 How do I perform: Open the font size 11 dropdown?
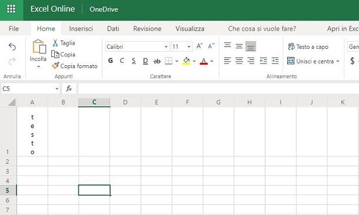coord(189,47)
